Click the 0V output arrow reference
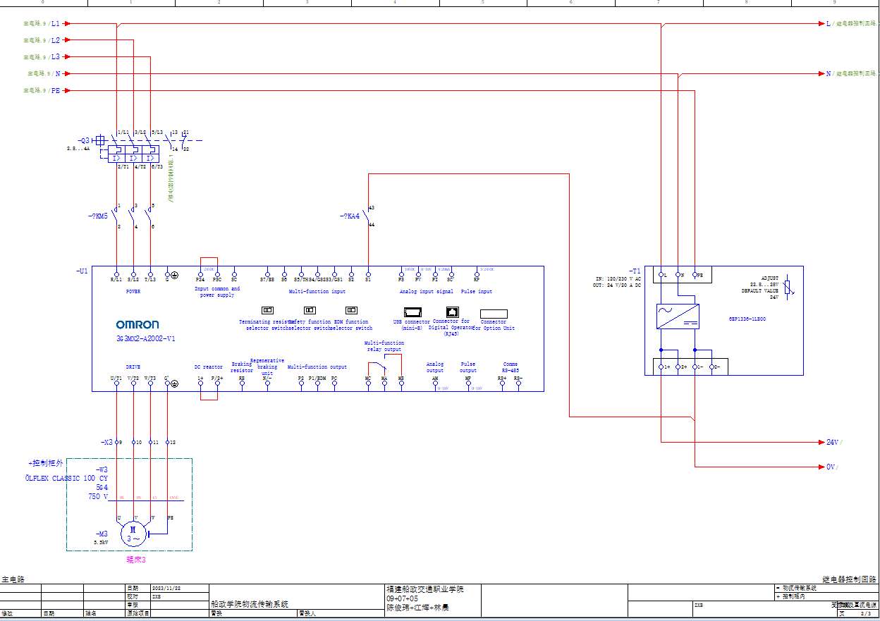Screen dimensions: 880x621 [833, 467]
